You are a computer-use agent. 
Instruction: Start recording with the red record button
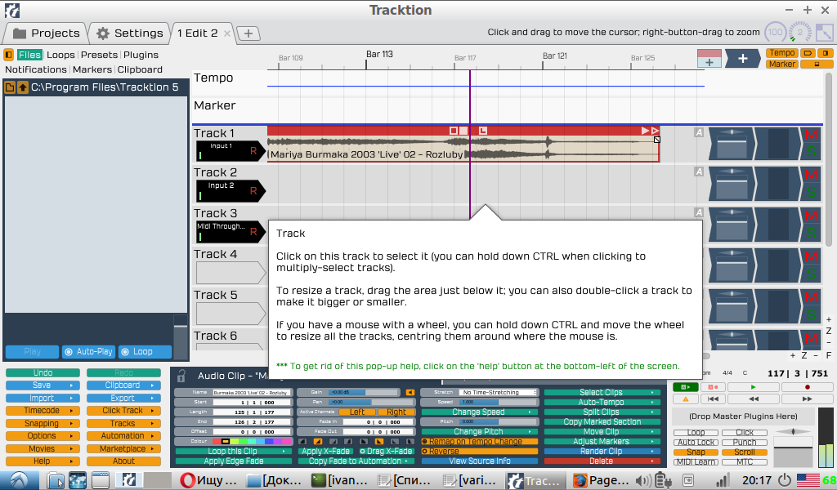click(807, 387)
